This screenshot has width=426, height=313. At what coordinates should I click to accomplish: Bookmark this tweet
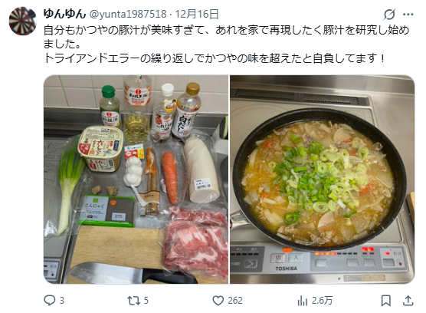pos(386,301)
